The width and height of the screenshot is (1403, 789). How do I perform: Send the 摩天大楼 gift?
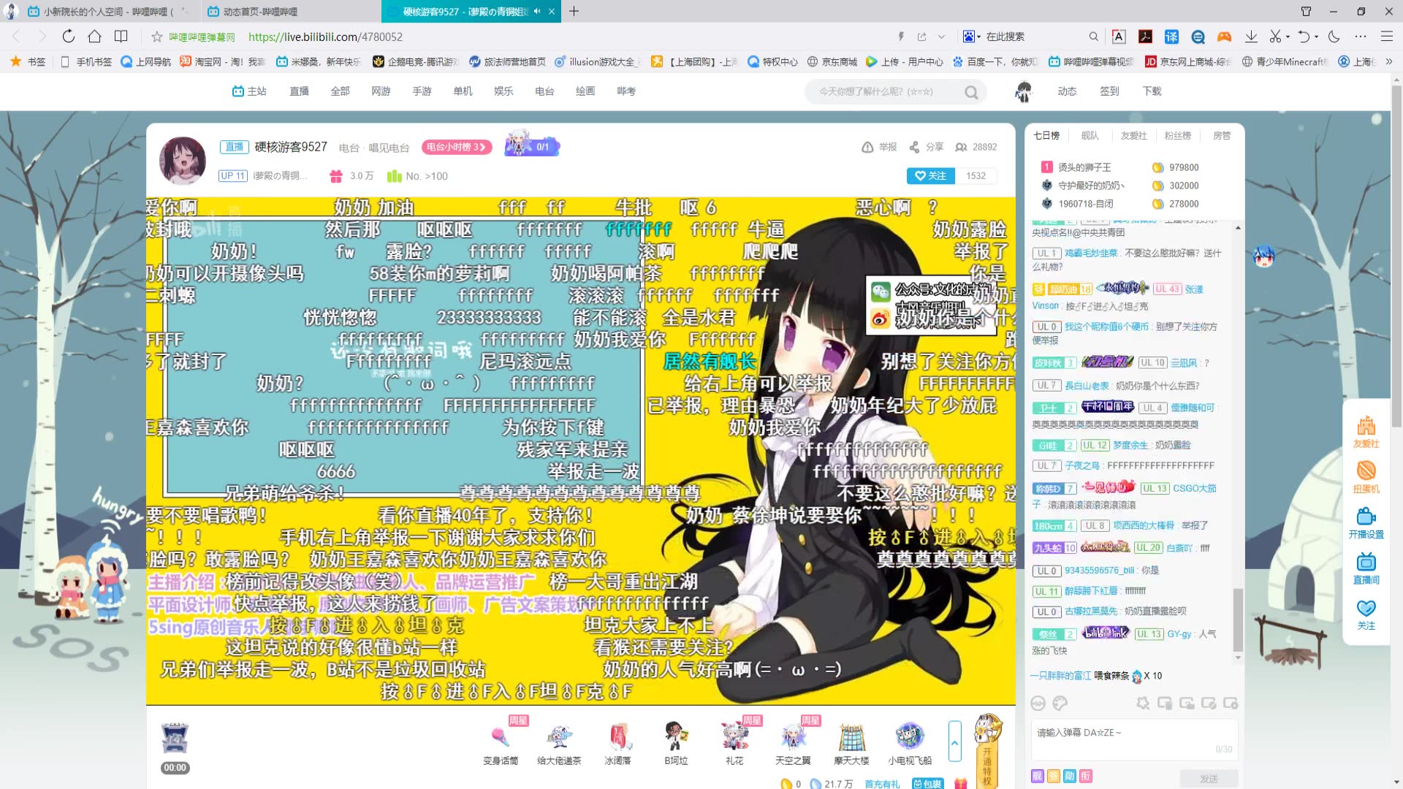tap(851, 742)
